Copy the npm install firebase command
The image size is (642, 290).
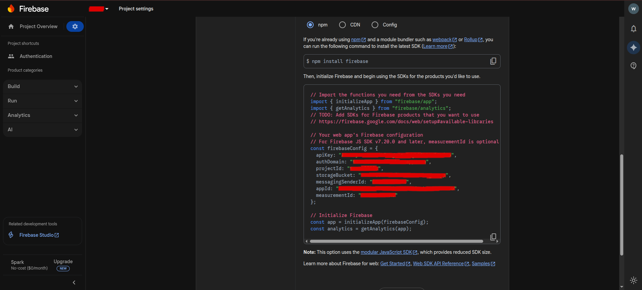click(x=493, y=61)
